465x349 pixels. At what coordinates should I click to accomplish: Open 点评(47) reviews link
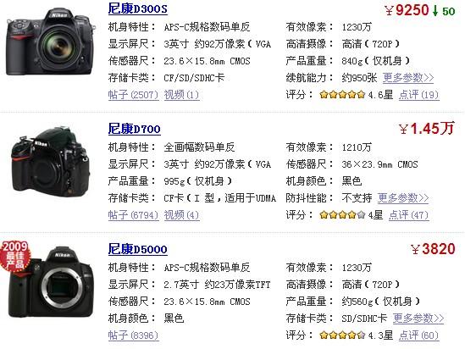[408, 214]
